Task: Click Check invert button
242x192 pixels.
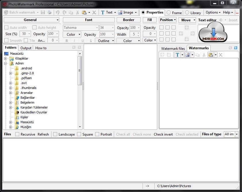Action: [x=163, y=134]
